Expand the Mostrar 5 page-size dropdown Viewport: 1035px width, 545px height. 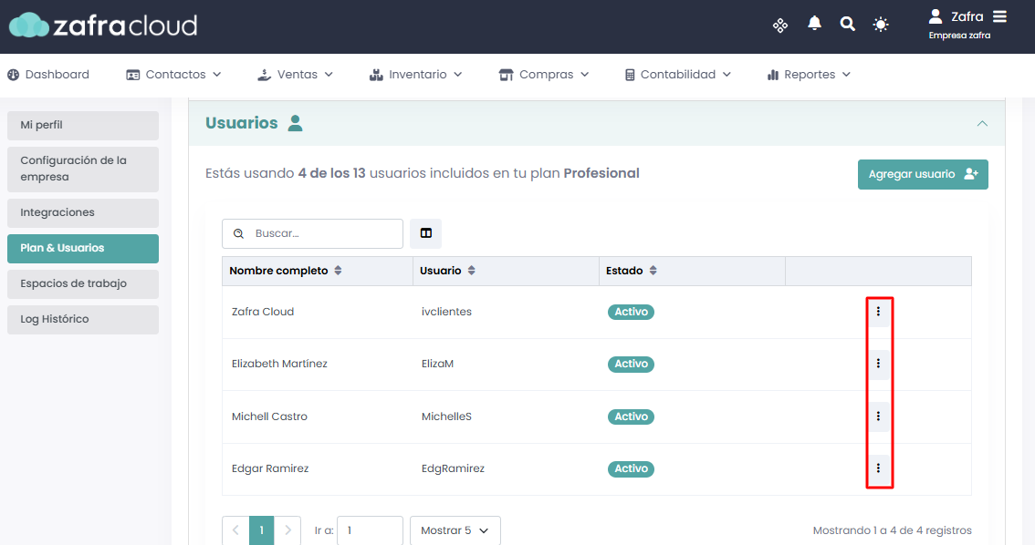tap(455, 530)
